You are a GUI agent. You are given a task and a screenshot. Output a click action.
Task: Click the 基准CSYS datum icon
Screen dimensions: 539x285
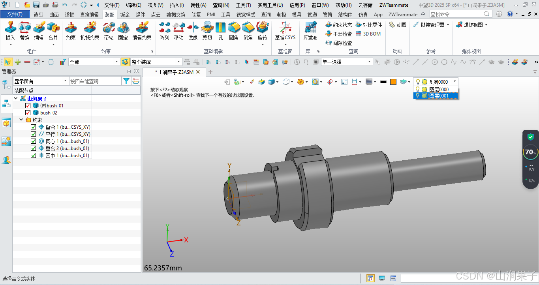click(x=285, y=28)
